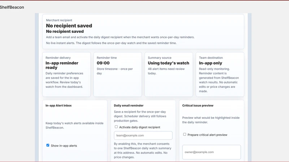
Task: Check Prepare critical alert preview box
Action: tap(185, 134)
